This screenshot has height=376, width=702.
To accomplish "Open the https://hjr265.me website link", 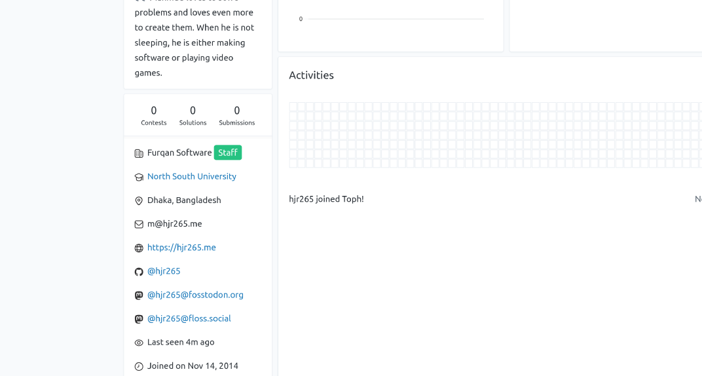I will tap(181, 248).
